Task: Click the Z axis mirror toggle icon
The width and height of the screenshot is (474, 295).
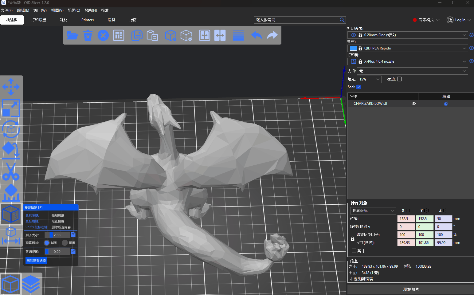Action: click(x=445, y=210)
